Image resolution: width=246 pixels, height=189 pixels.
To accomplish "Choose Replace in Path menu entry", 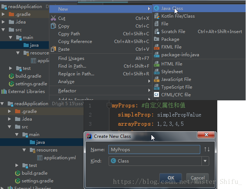I will [x=101, y=74].
